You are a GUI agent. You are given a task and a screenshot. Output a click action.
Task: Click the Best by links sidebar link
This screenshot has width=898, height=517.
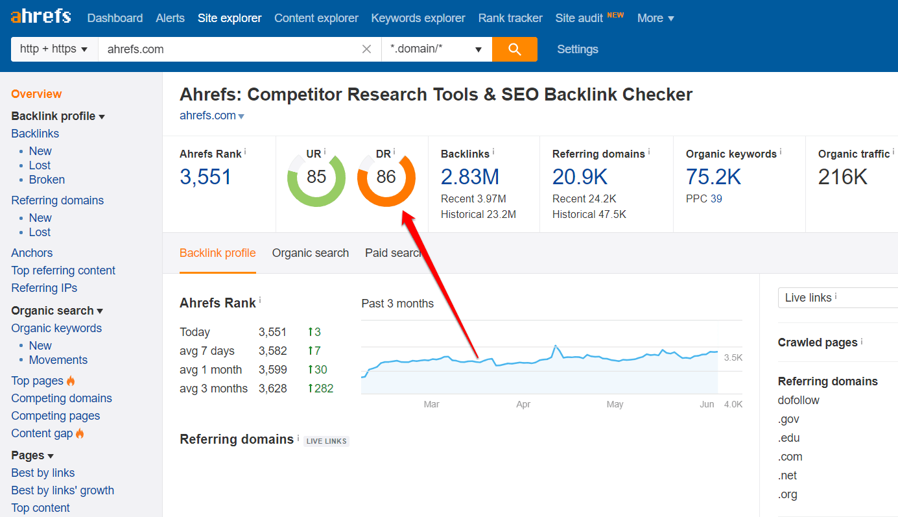click(x=43, y=473)
